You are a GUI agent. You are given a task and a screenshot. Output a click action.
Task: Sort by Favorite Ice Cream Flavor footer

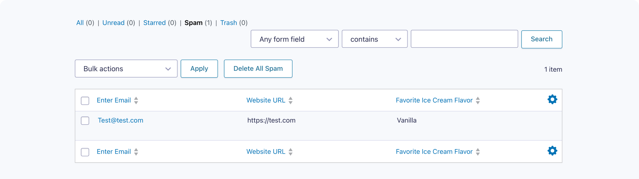(434, 152)
